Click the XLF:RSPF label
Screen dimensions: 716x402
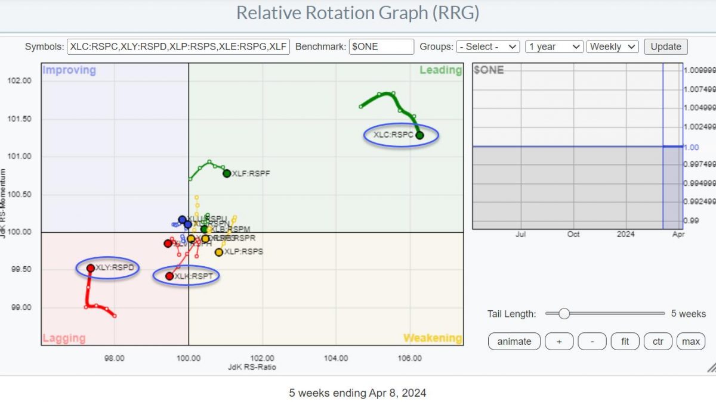tap(251, 173)
